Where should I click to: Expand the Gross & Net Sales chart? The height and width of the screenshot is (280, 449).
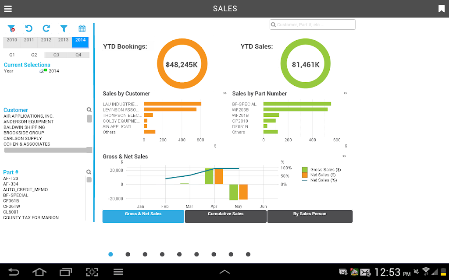(x=344, y=156)
